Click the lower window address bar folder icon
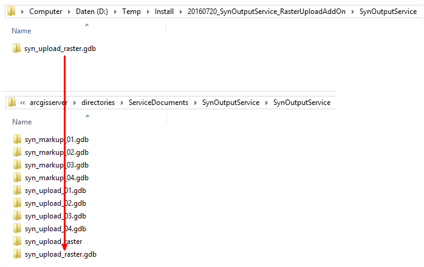The height and width of the screenshot is (267, 424). (12, 103)
